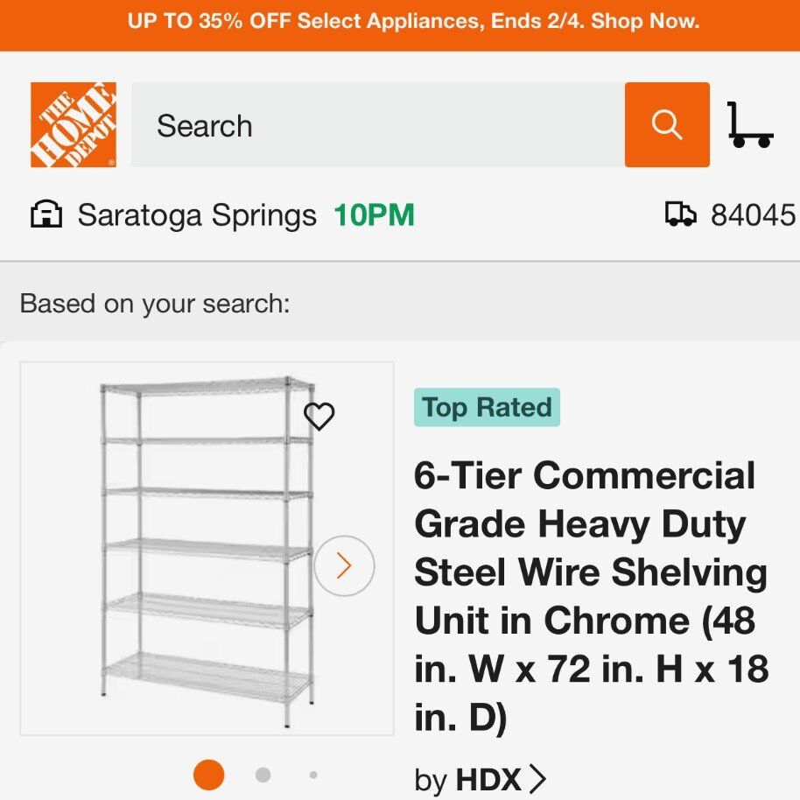Favorite the shelving unit with heart icon

point(319,417)
